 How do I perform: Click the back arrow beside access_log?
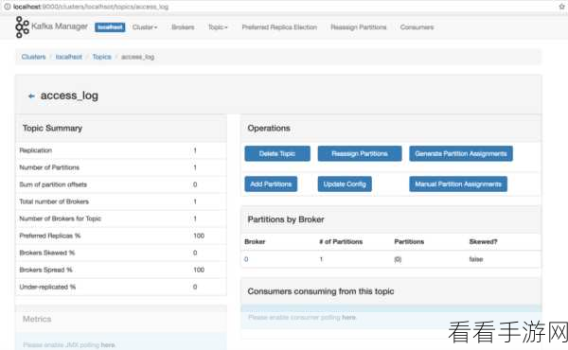pos(31,96)
